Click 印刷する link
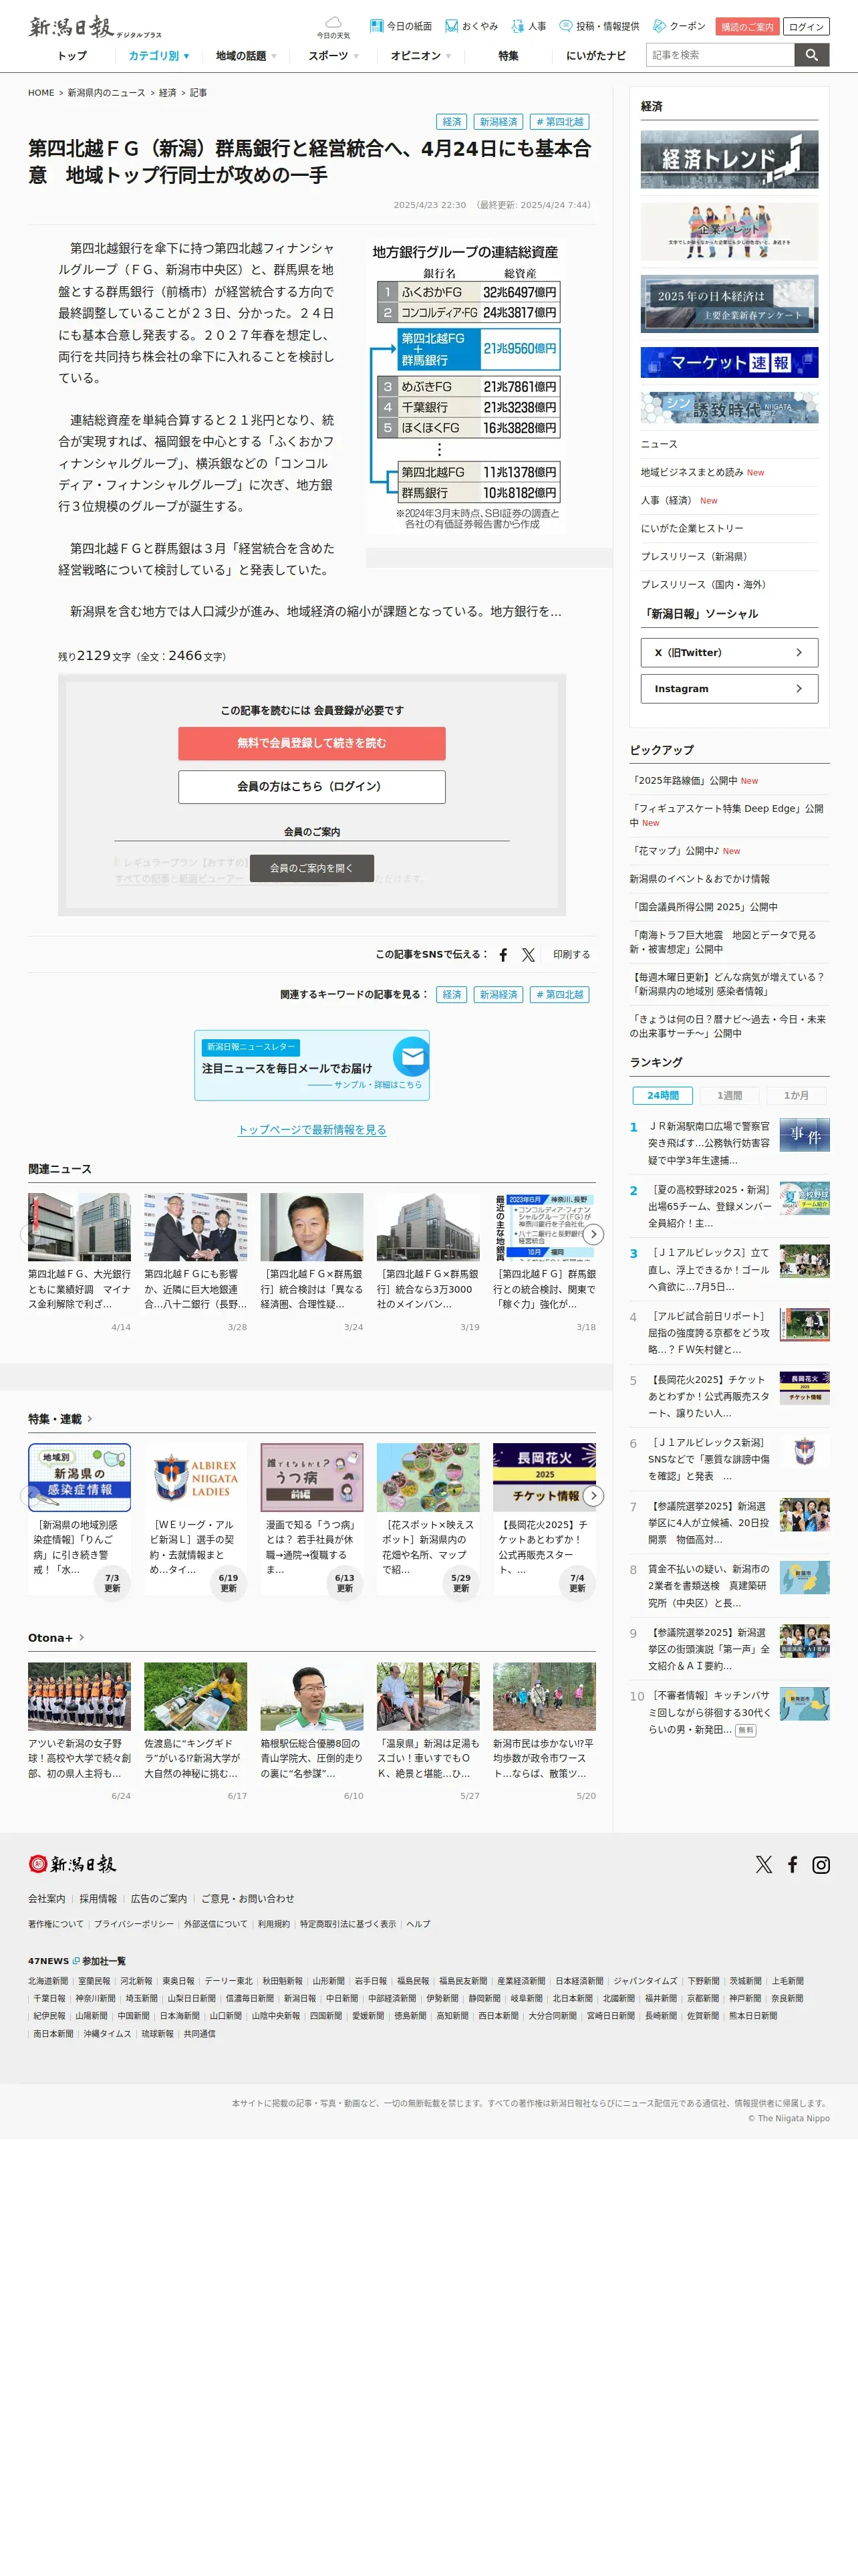The image size is (858, 2576). point(571,955)
